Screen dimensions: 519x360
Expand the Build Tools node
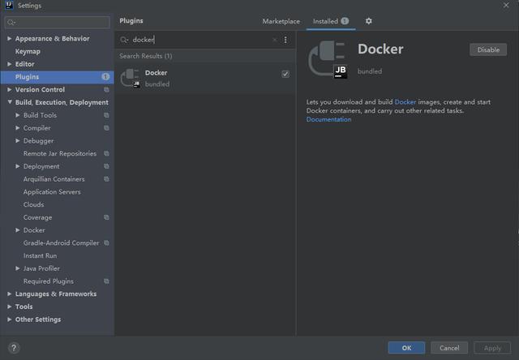(18, 115)
